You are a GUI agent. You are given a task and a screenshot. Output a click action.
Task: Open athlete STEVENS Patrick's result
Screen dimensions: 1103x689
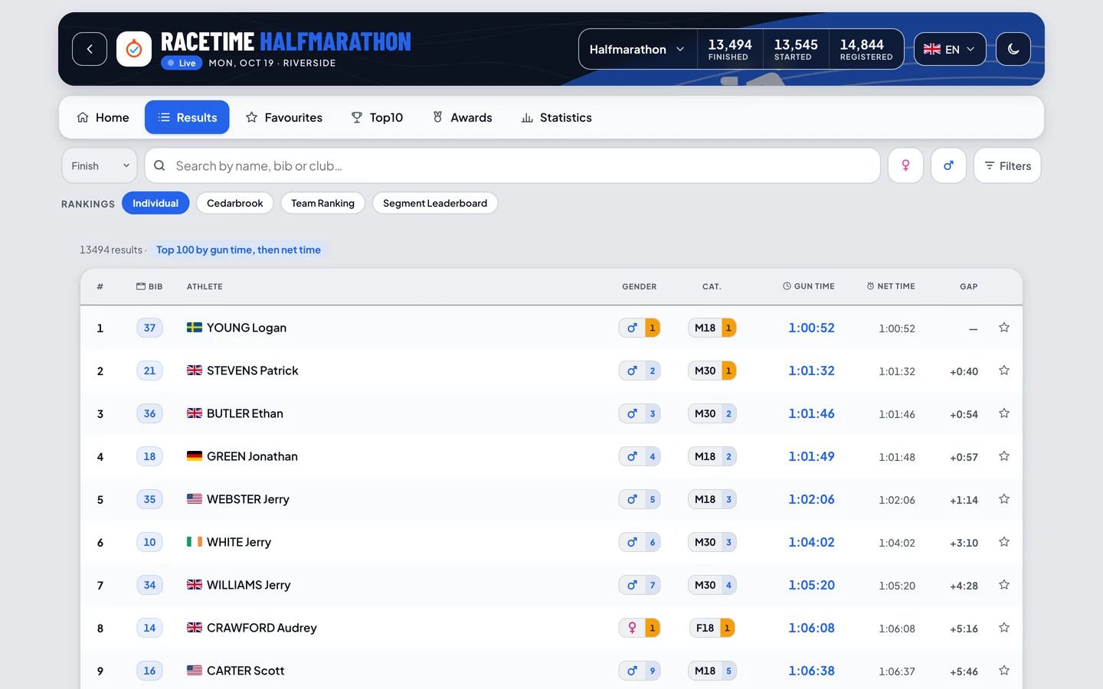coord(253,371)
